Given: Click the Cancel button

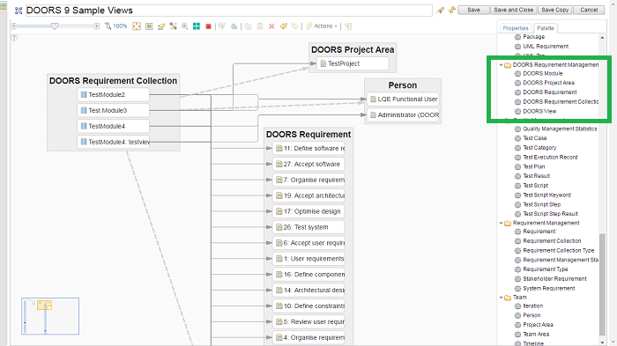Looking at the screenshot, I should point(589,10).
